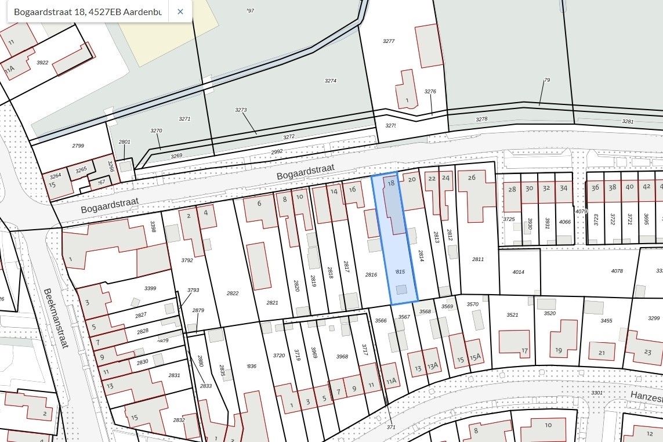Click parcel 4014 on the map
This screenshot has width=663, height=442.
pos(518,271)
